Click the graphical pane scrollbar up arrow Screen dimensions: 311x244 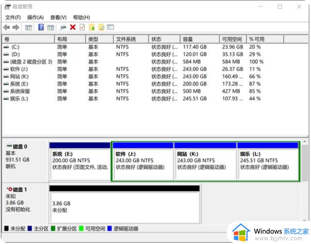[304, 142]
